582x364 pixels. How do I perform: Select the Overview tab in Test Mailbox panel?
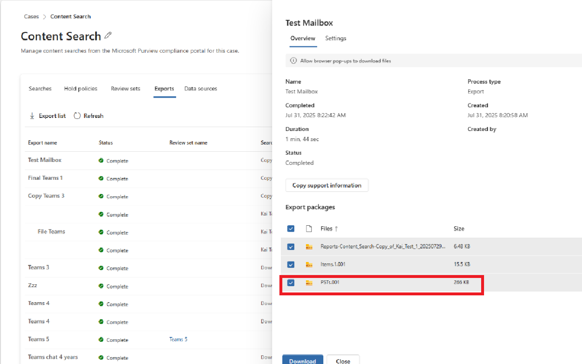(x=303, y=38)
